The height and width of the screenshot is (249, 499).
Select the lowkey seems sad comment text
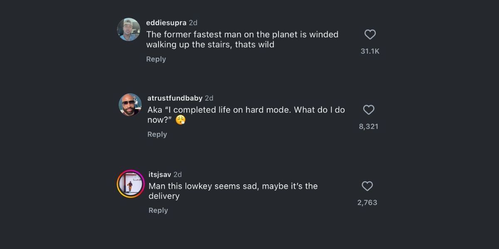[233, 191]
